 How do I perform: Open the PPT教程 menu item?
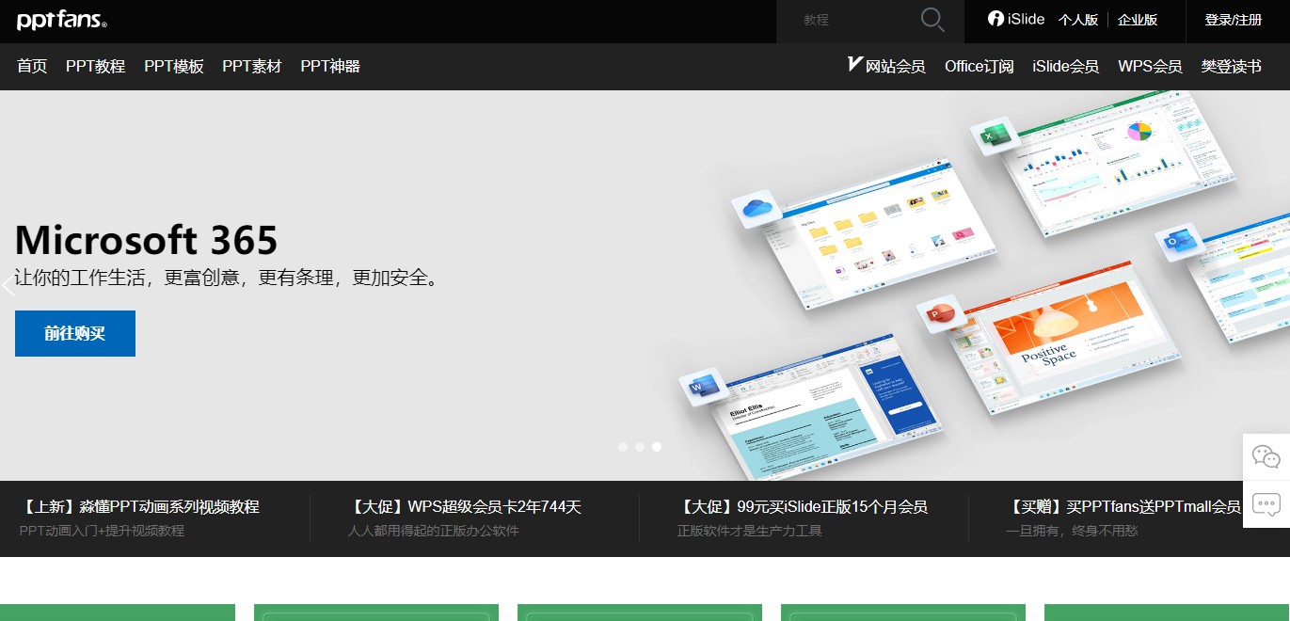(x=95, y=66)
